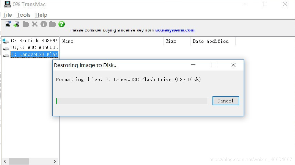
Task: Open the acutesystems.com link
Action: click(x=175, y=30)
